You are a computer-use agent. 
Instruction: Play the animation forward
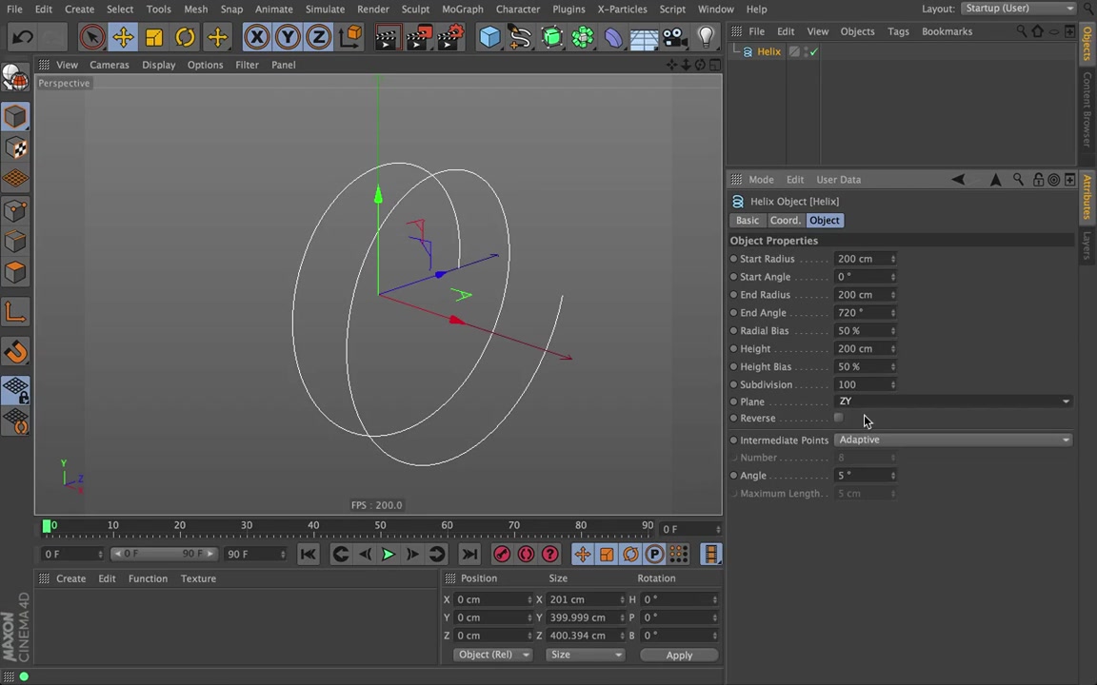pos(388,555)
